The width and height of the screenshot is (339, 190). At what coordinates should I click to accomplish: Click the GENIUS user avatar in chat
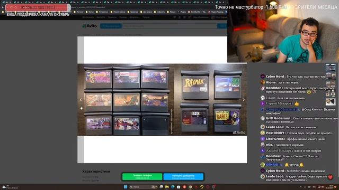(x=263, y=165)
